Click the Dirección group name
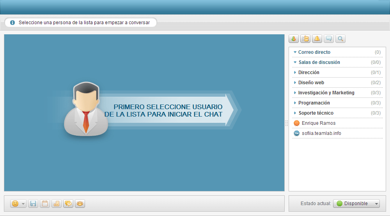Viewport: 390px width, 216px height. pos(308,73)
